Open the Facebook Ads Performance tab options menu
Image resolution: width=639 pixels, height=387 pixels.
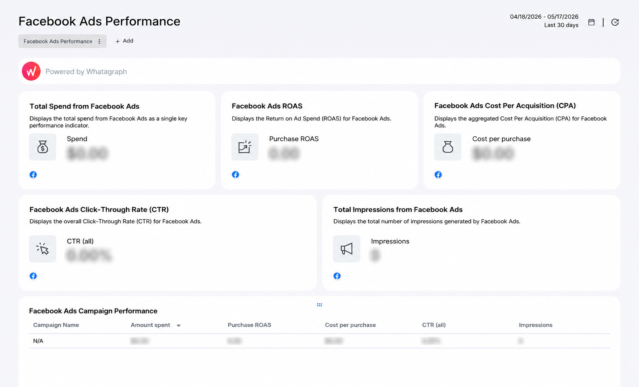pyautogui.click(x=99, y=41)
